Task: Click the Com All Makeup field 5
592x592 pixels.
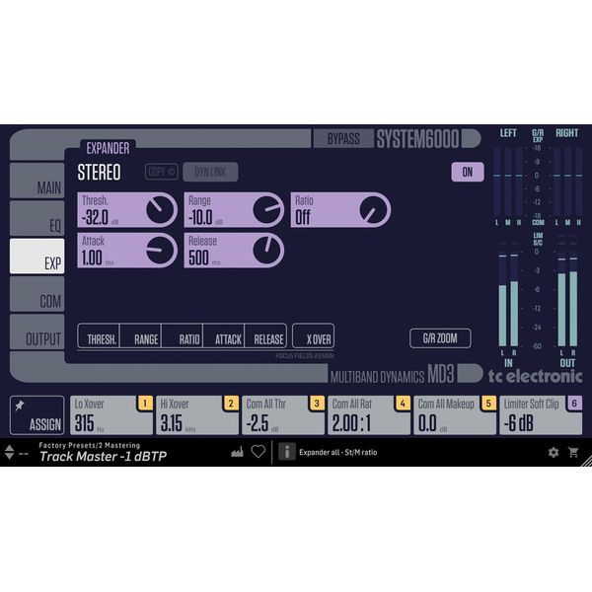Action: [455, 415]
